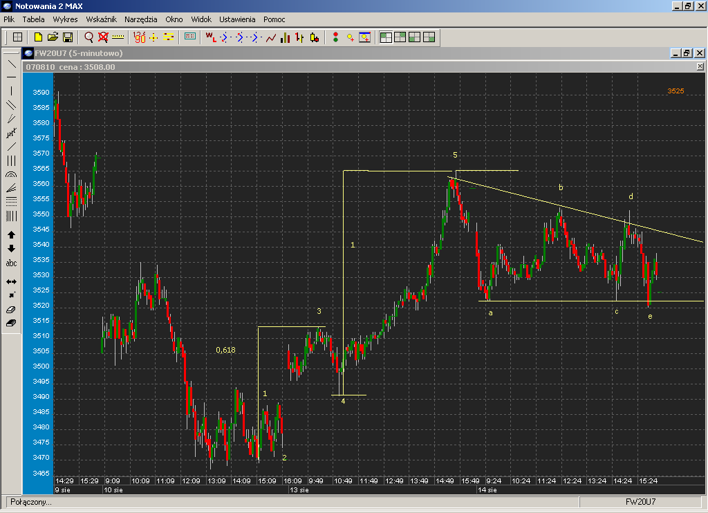Select the horizontal line drawing tool
Viewport: 708px width, 513px height.
coord(11,77)
